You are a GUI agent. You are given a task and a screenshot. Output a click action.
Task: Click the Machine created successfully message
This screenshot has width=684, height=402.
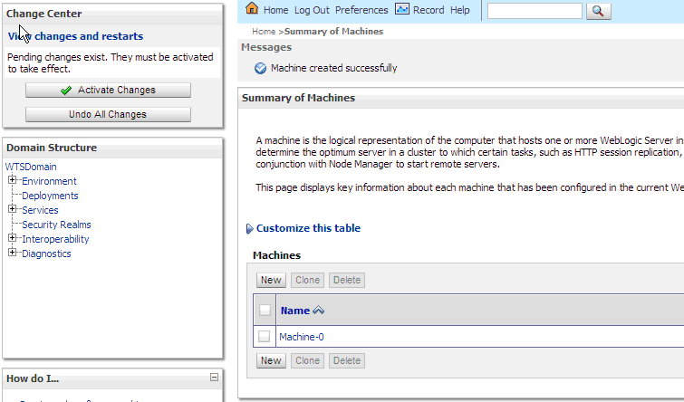333,68
